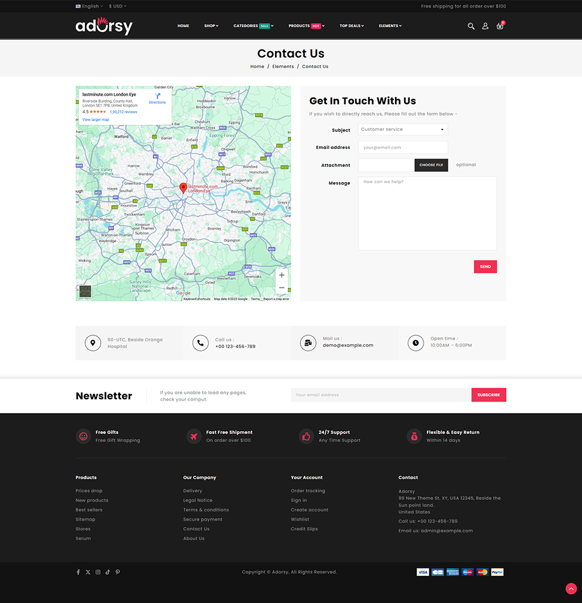The image size is (582, 603).
Task: Click the Subscribe button
Action: (x=489, y=395)
